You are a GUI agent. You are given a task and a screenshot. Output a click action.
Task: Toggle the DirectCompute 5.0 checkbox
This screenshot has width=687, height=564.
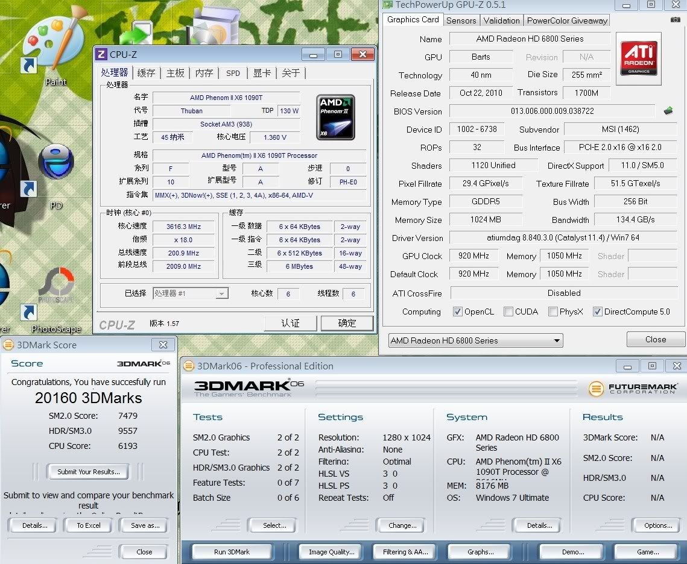tap(597, 312)
